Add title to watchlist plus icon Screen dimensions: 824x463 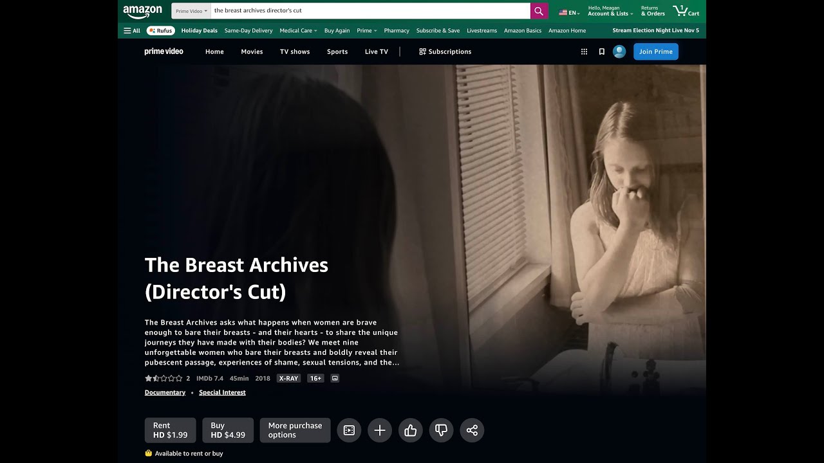click(x=380, y=430)
